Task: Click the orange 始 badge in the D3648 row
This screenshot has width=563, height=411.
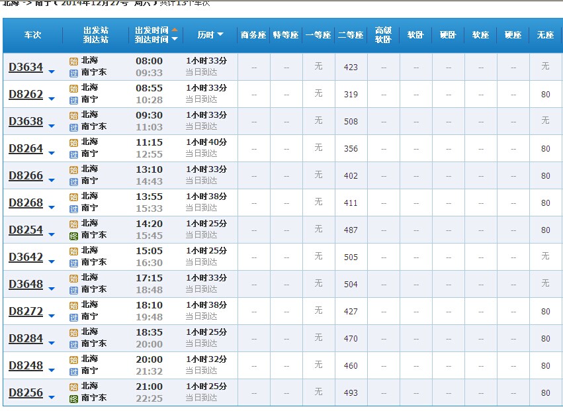Action: point(73,277)
